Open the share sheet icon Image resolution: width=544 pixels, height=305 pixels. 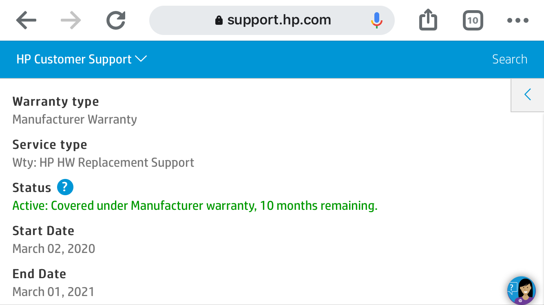point(428,20)
